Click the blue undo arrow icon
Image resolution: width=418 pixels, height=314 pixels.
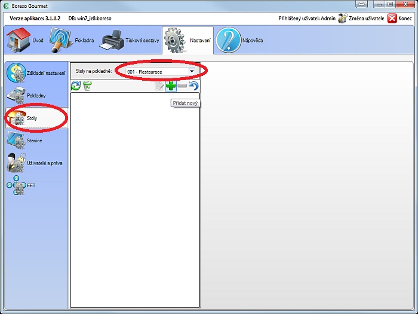193,87
